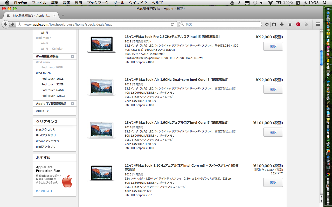The width and height of the screenshot is (332, 207).
Task: Open the battery status menu
Action: (x=284, y=3)
